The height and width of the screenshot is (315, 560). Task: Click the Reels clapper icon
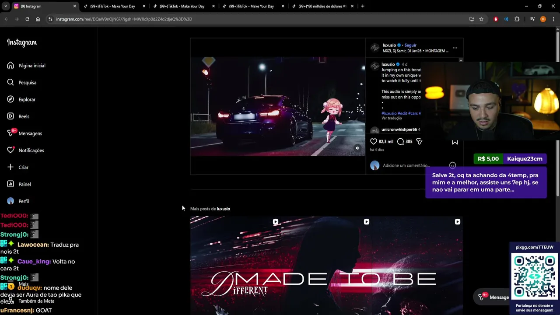(x=10, y=116)
